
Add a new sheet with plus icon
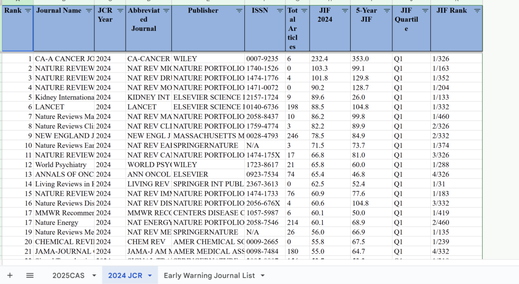10,275
